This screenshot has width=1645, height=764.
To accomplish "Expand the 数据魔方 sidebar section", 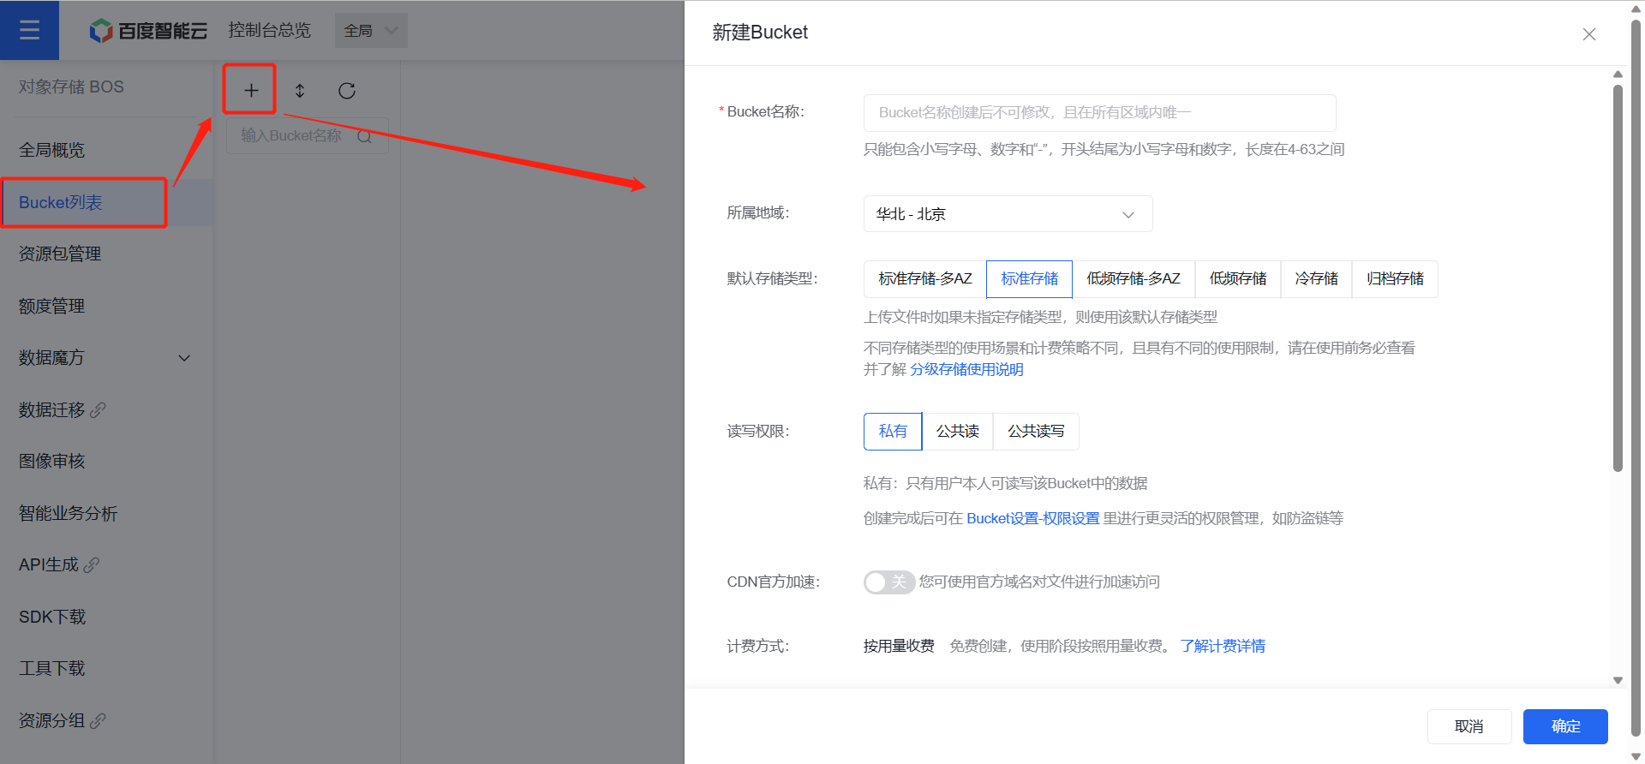I will tap(103, 358).
